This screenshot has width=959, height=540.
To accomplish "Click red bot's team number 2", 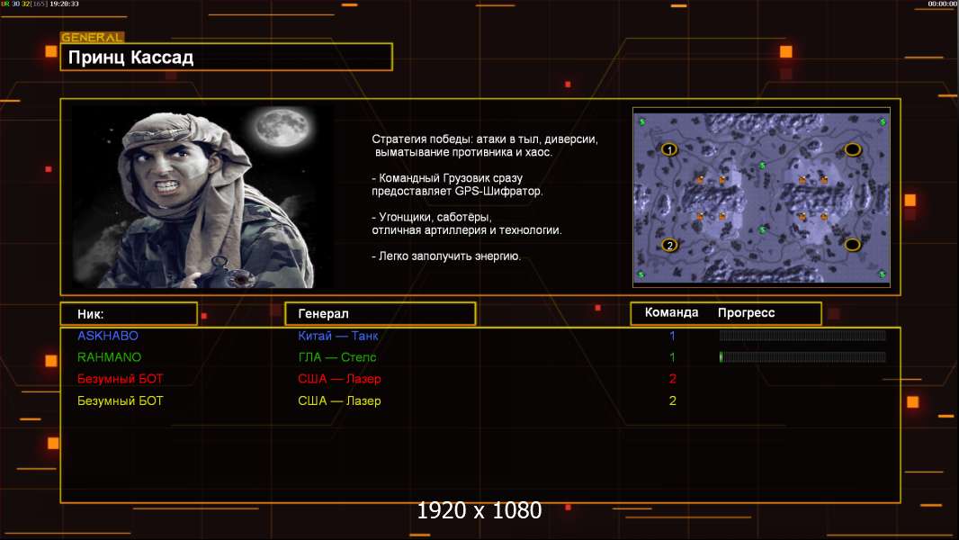I will 672,379.
